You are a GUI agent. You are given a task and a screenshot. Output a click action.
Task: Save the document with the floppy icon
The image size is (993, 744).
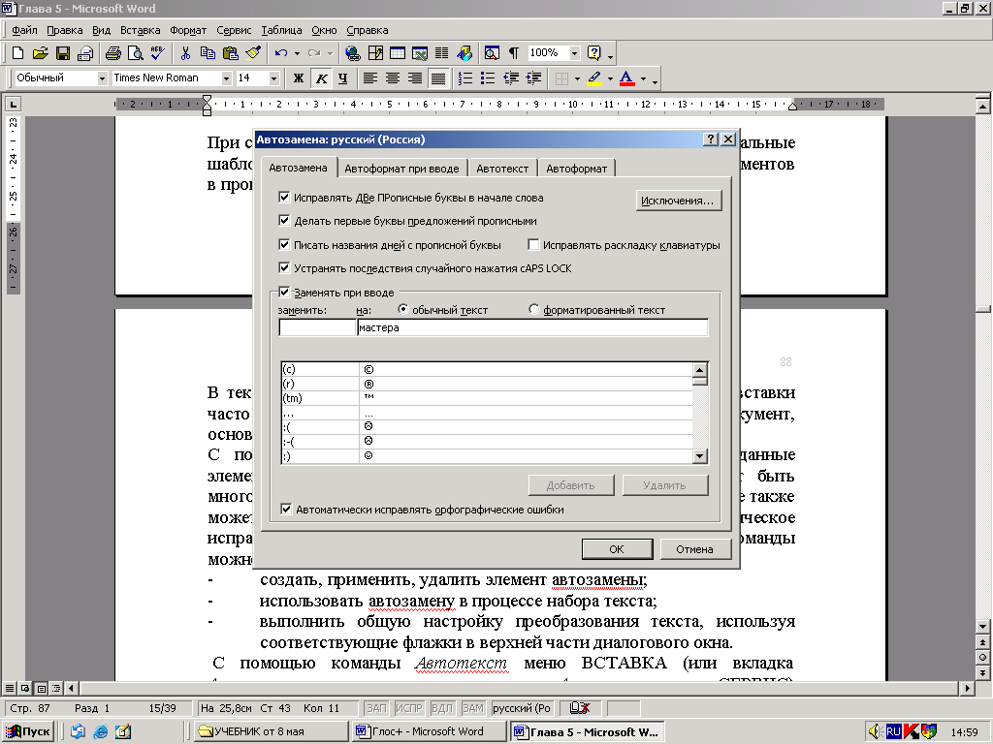click(x=63, y=53)
